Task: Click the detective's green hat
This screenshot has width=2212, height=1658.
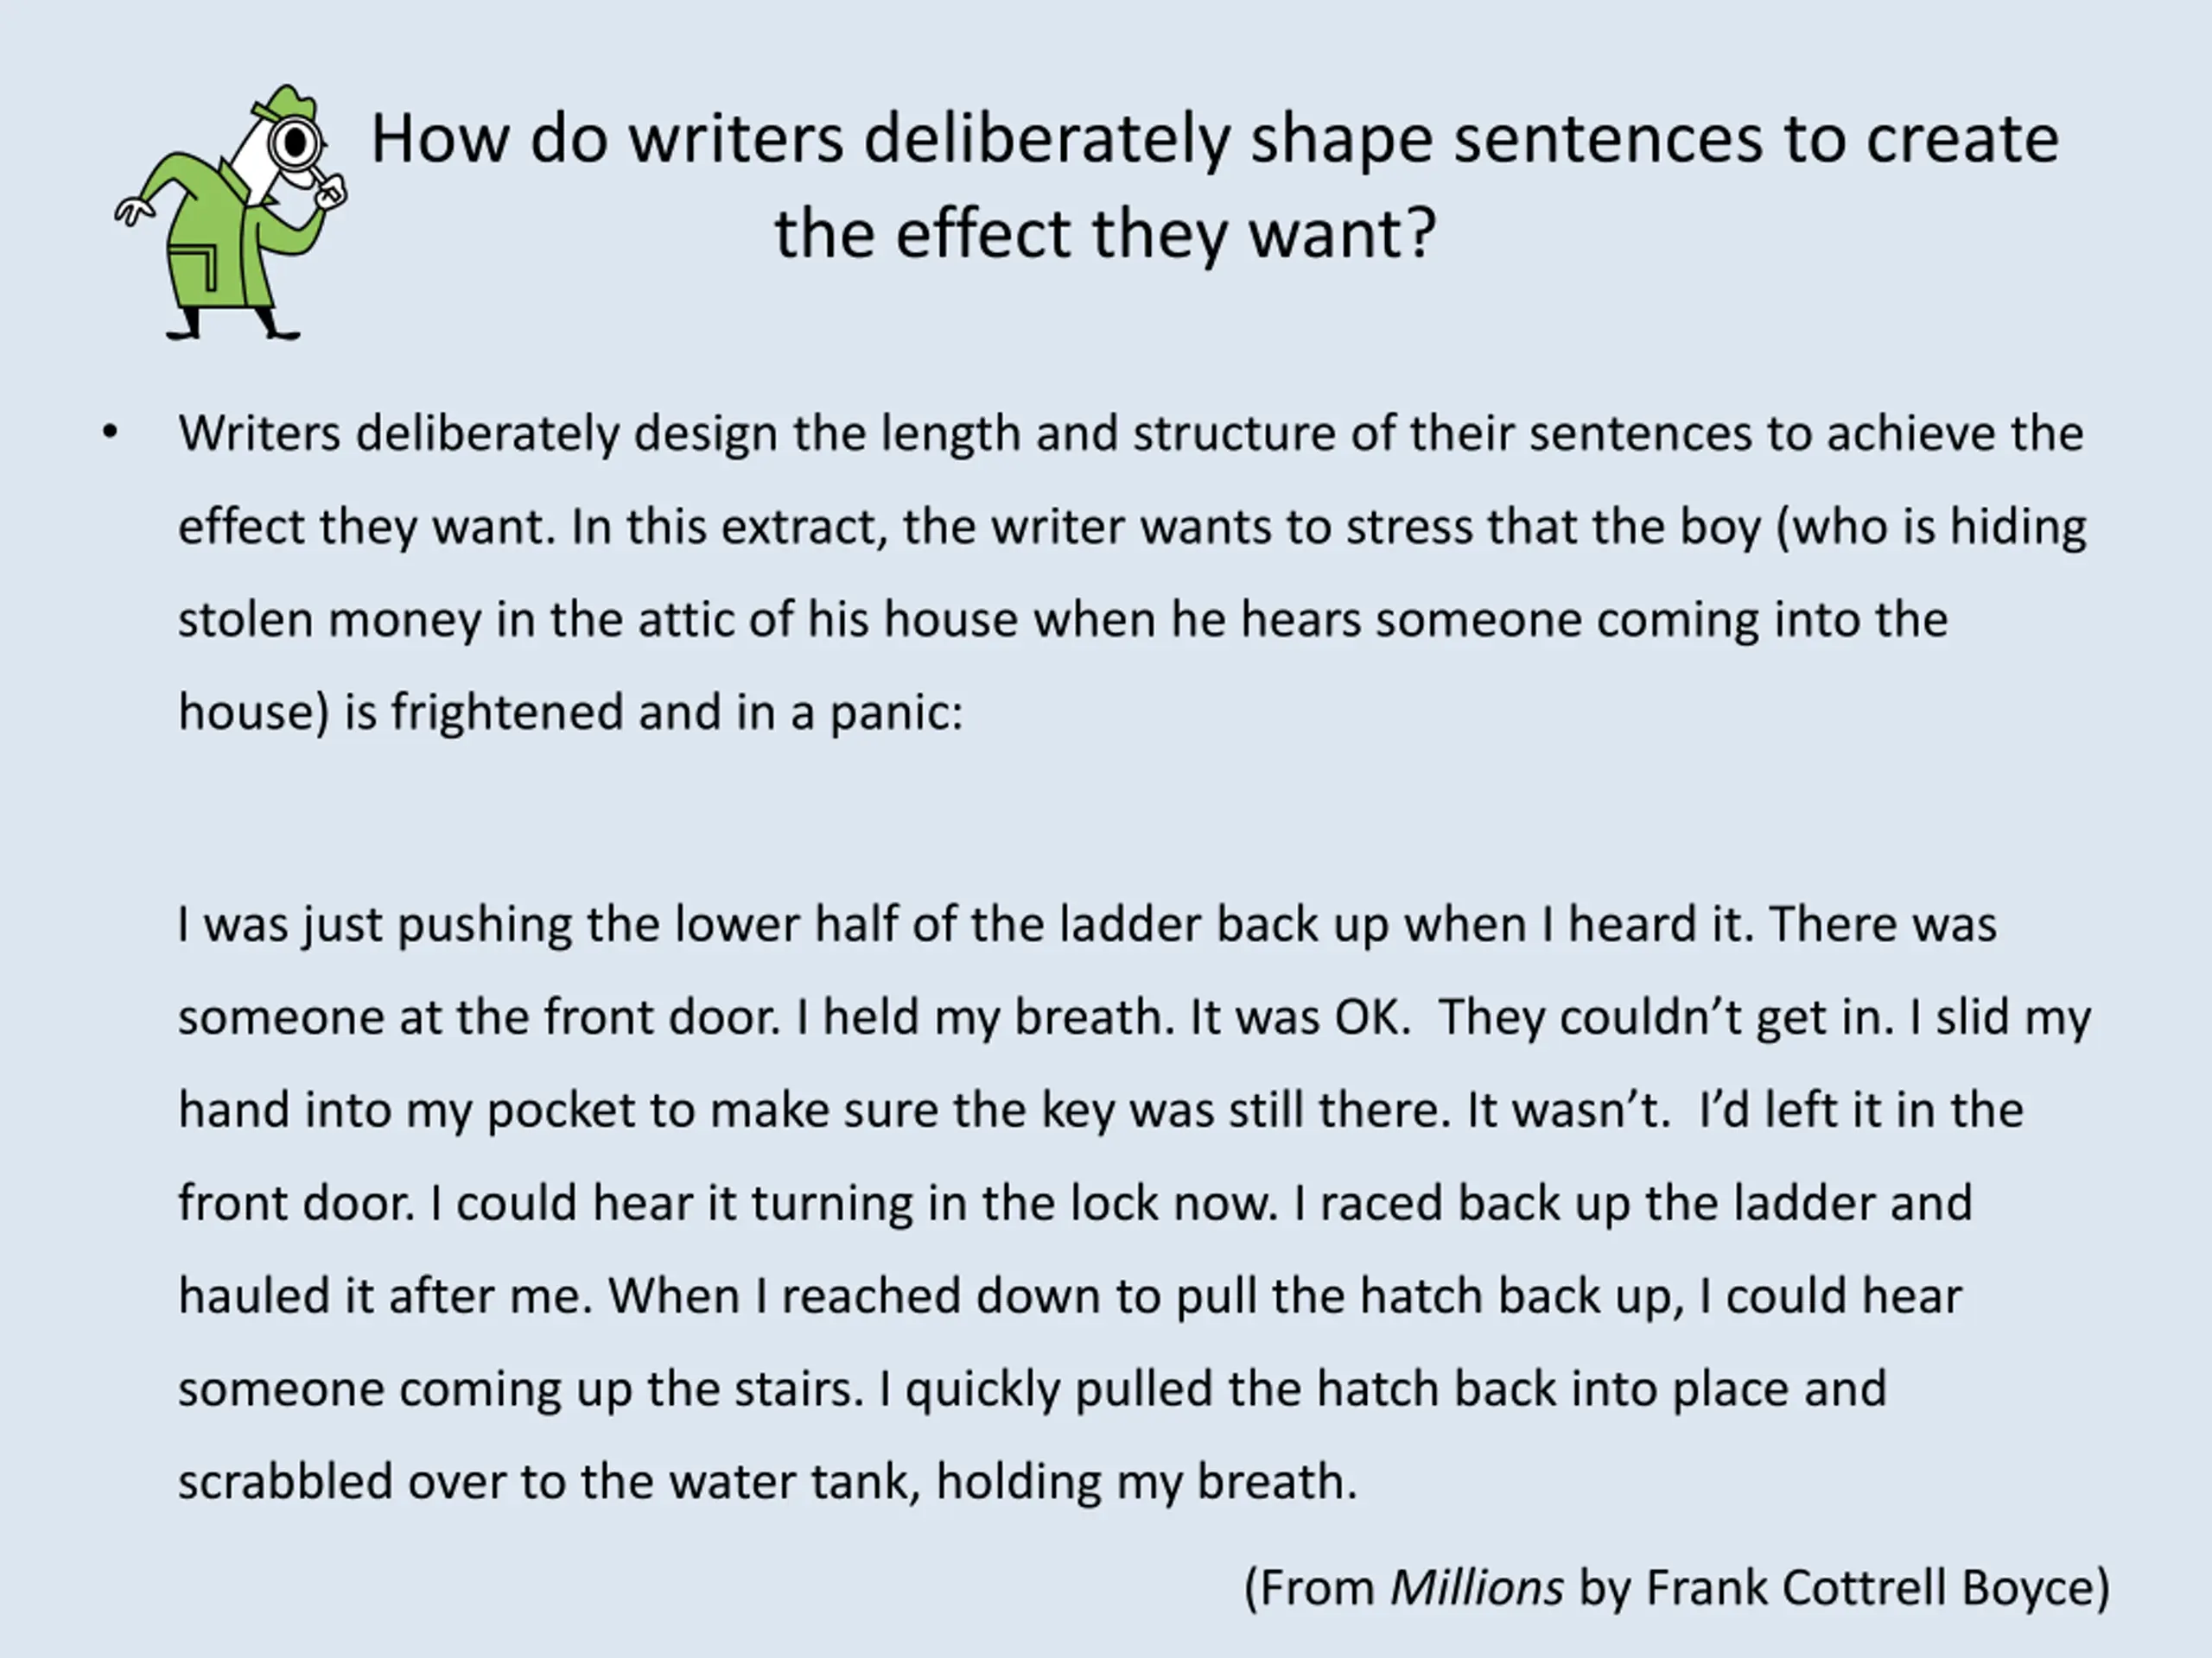Action: (283, 103)
